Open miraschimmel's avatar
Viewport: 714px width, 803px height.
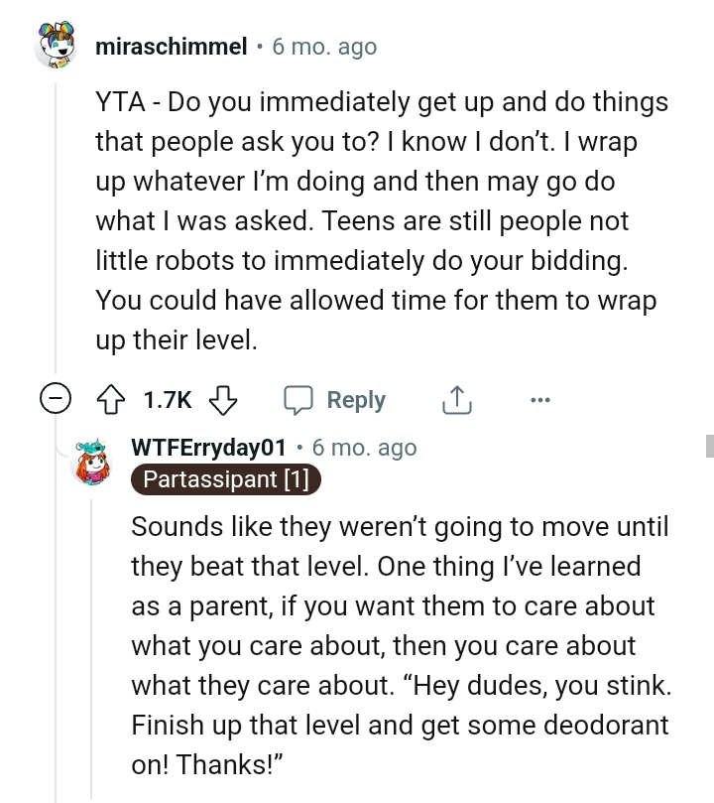pos(55,47)
